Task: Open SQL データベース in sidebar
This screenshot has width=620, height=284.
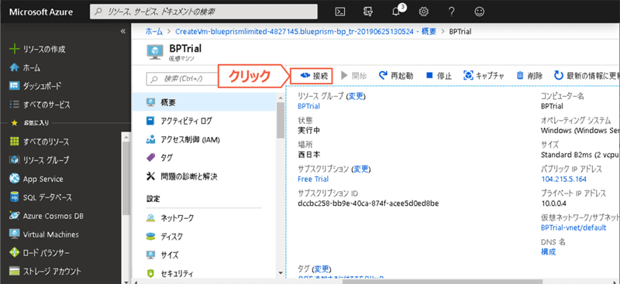Action: tap(41, 197)
